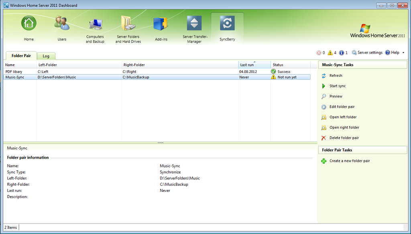Click the green Start sync play icon
Image resolution: width=411 pixels, height=234 pixels.
(x=324, y=86)
